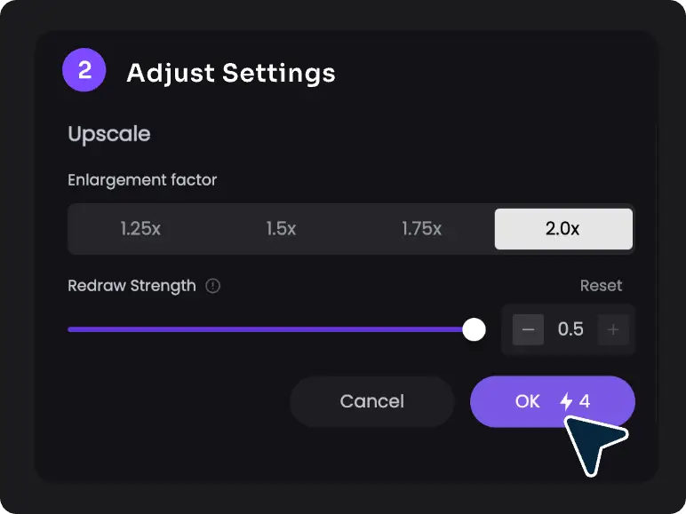Image resolution: width=686 pixels, height=514 pixels.
Task: Increase redraw strength with plus button
Action: 613,330
